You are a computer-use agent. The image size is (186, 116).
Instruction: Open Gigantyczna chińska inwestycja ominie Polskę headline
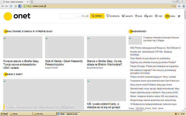point(153,62)
